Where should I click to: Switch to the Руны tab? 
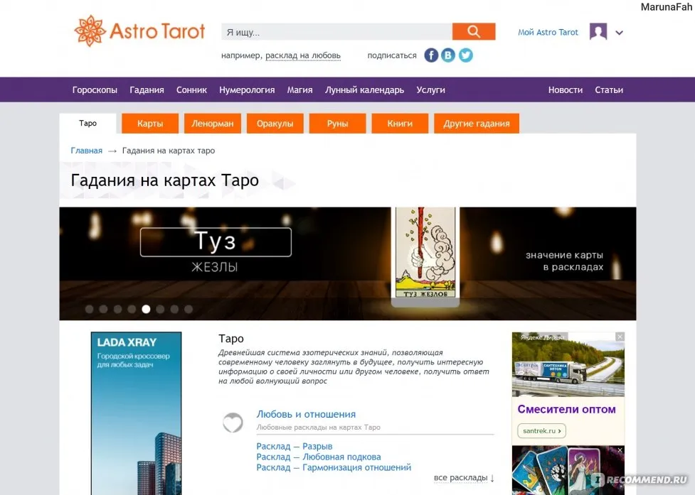337,124
